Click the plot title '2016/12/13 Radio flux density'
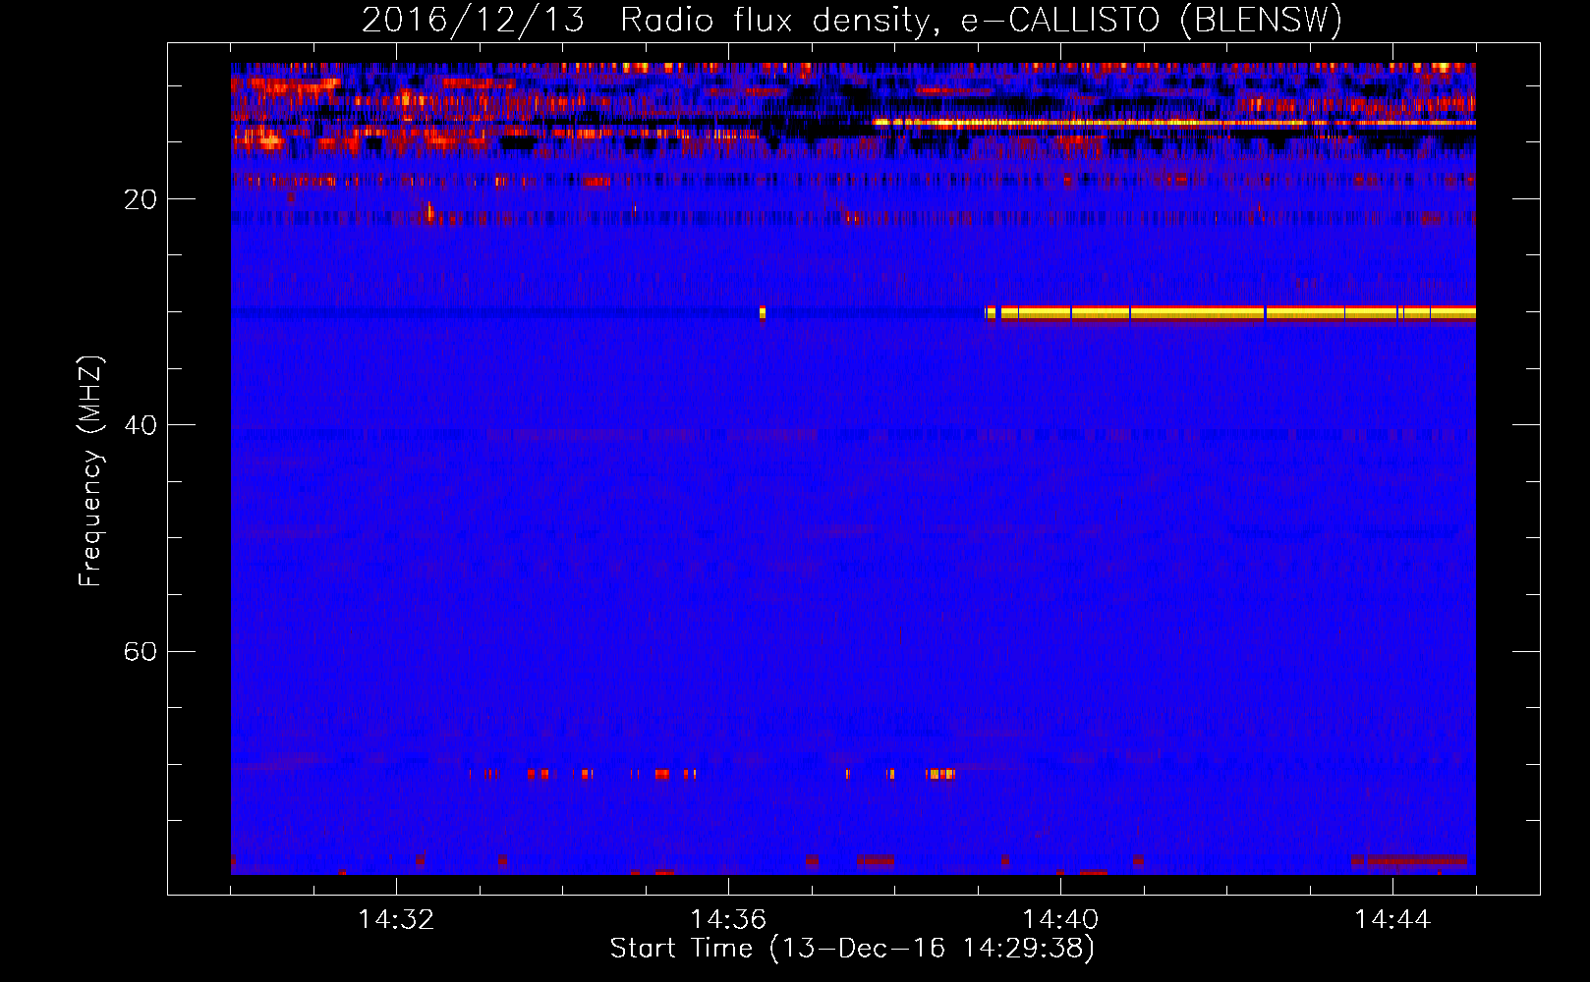Image resolution: width=1590 pixels, height=982 pixels. (x=851, y=20)
